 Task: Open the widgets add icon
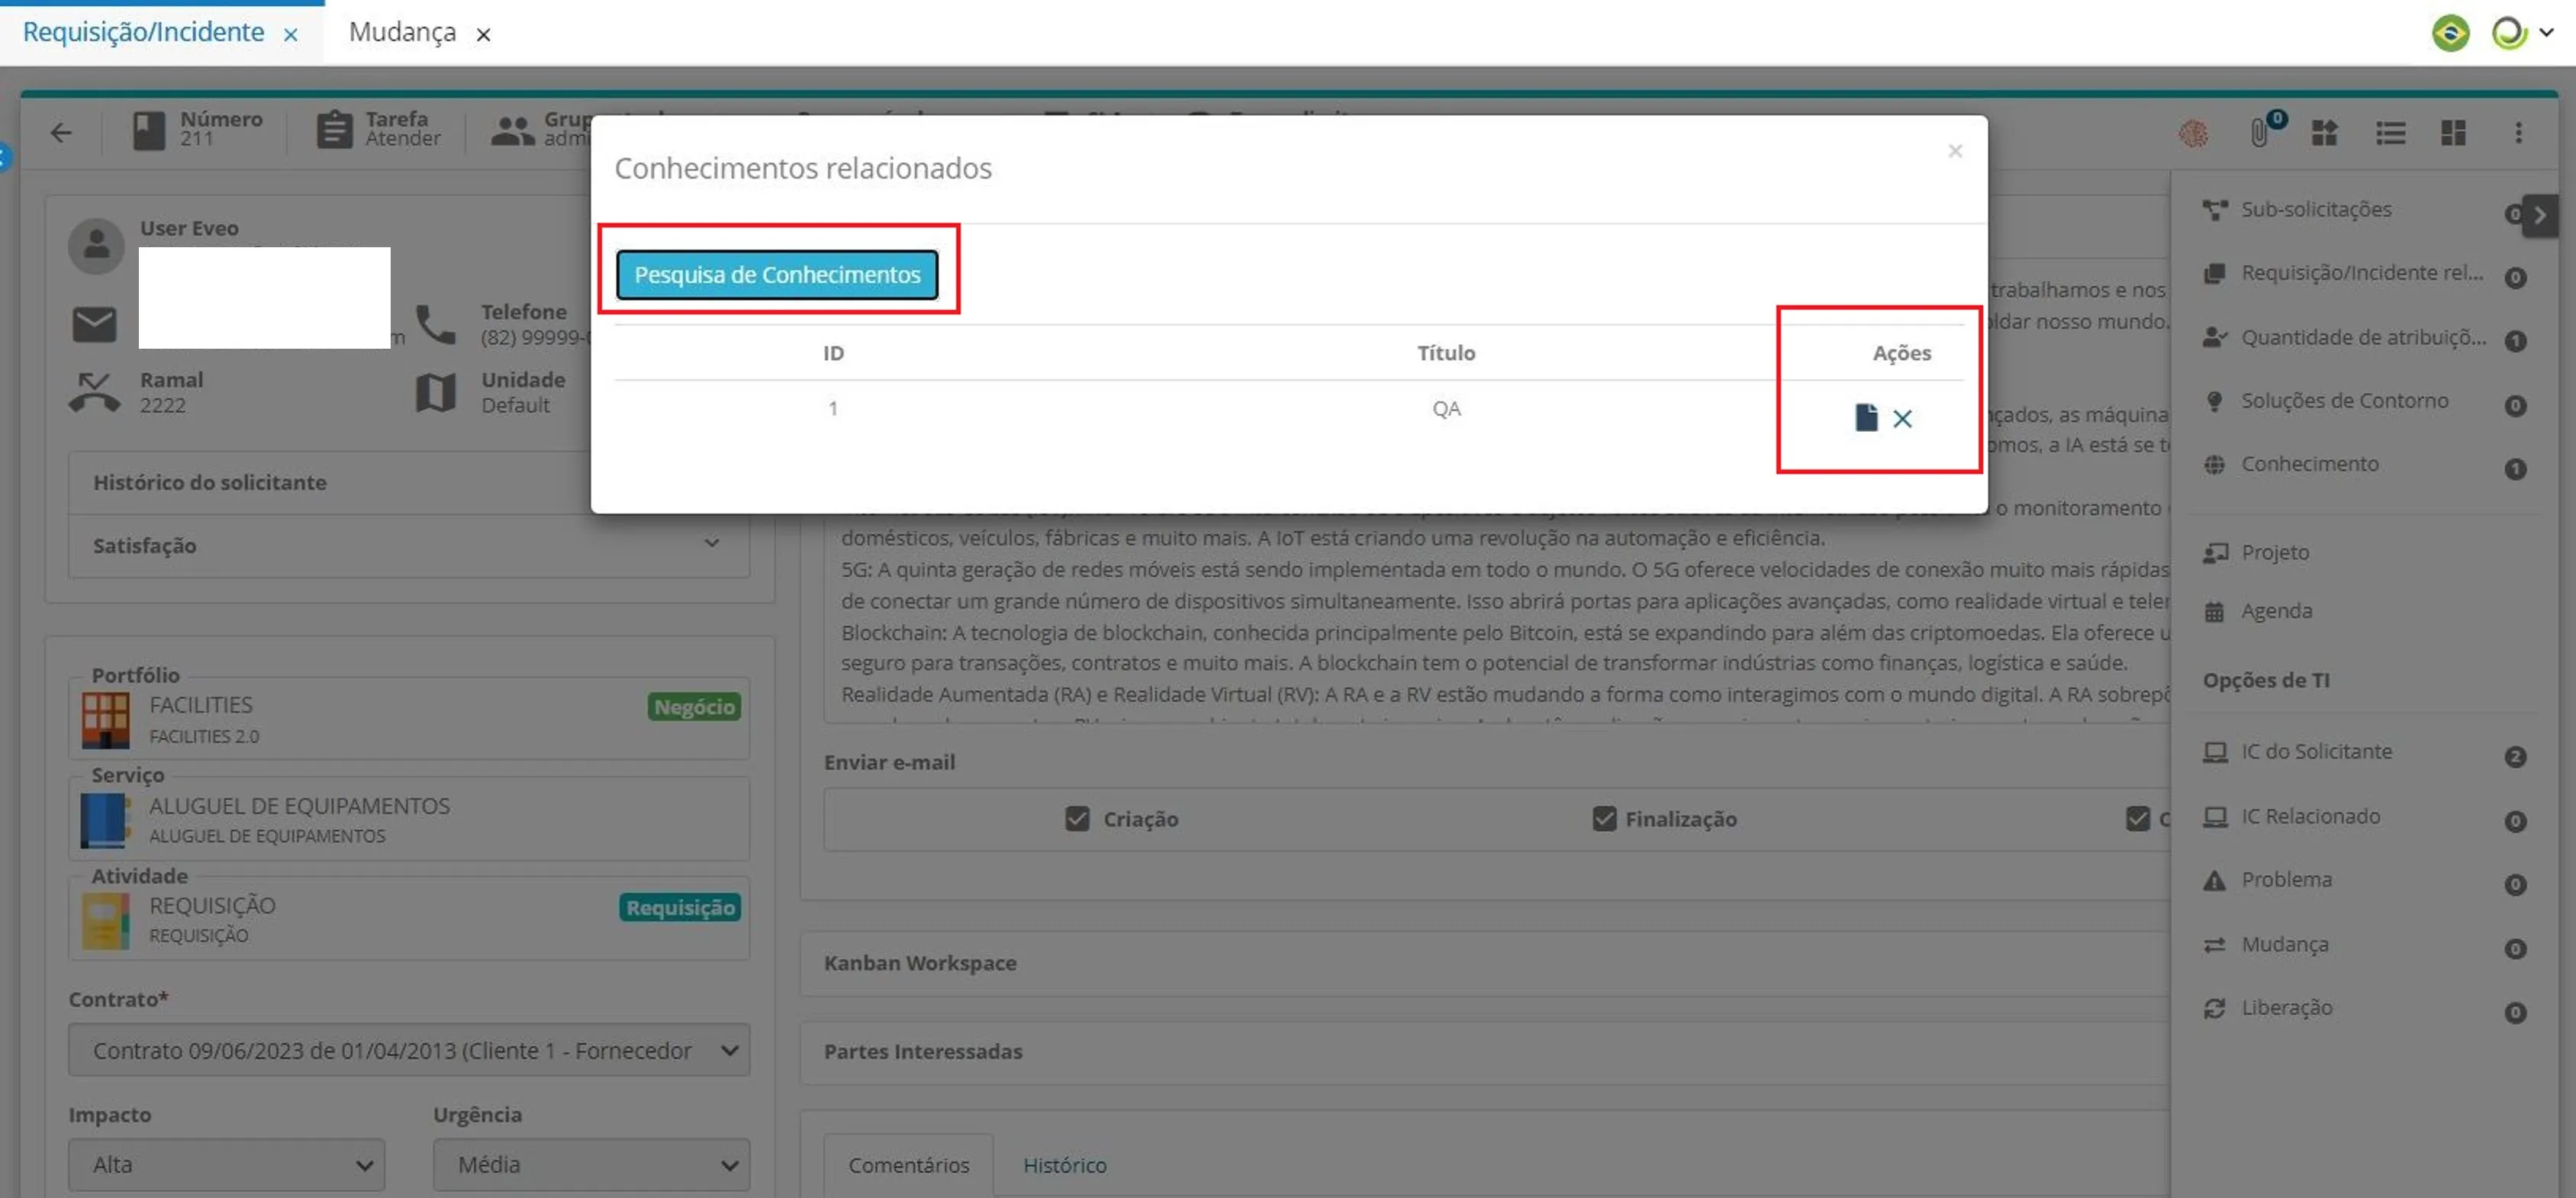click(2325, 132)
